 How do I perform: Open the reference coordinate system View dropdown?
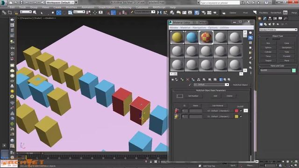point(79,12)
